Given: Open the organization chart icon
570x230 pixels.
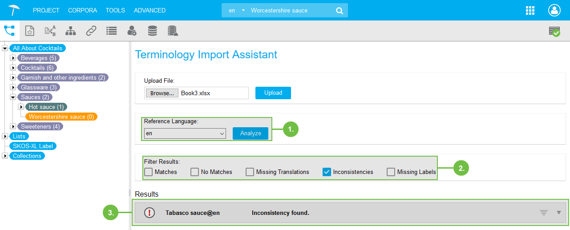Looking at the screenshot, I should (x=70, y=30).
